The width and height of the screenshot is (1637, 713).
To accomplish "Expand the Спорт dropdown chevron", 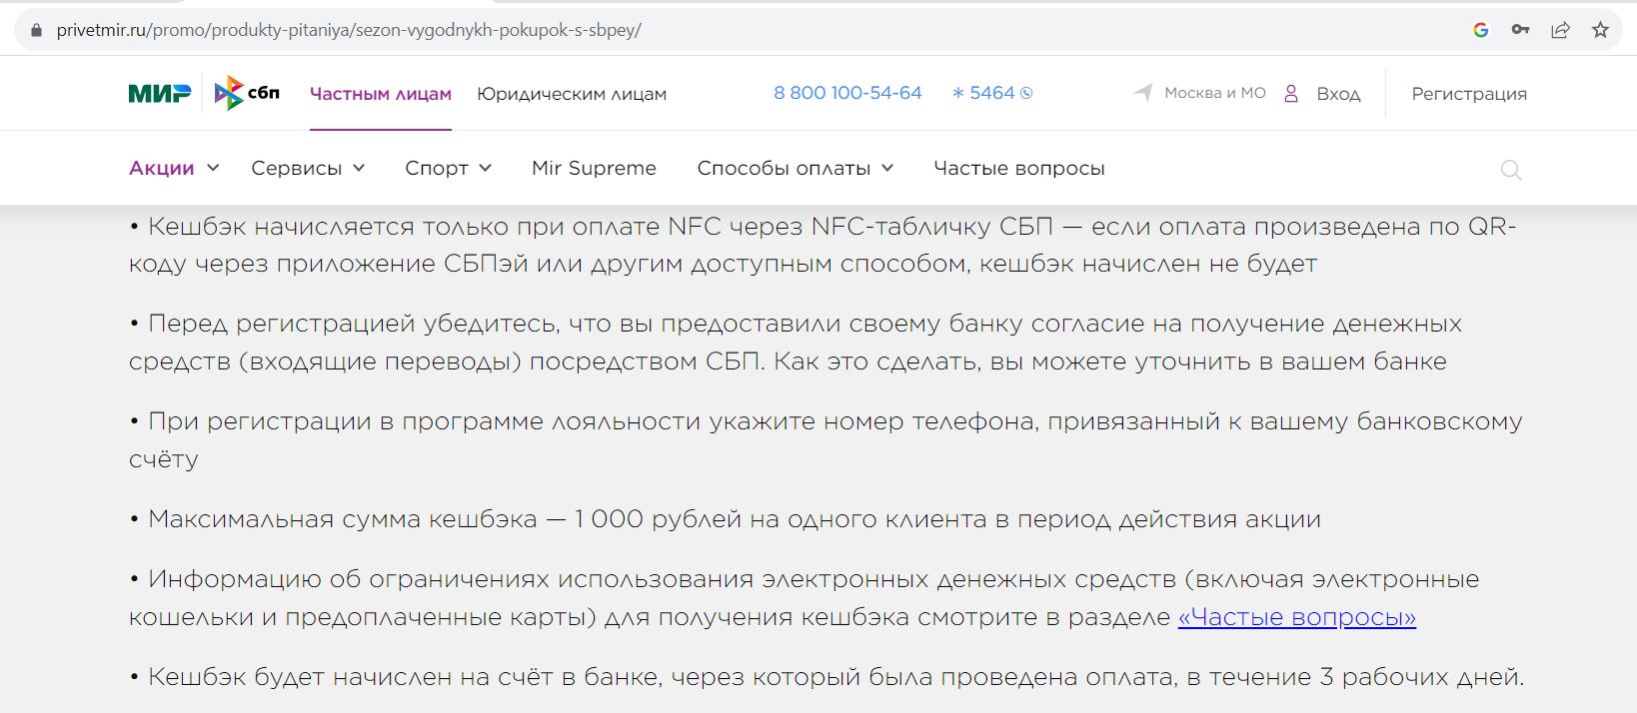I will (486, 168).
